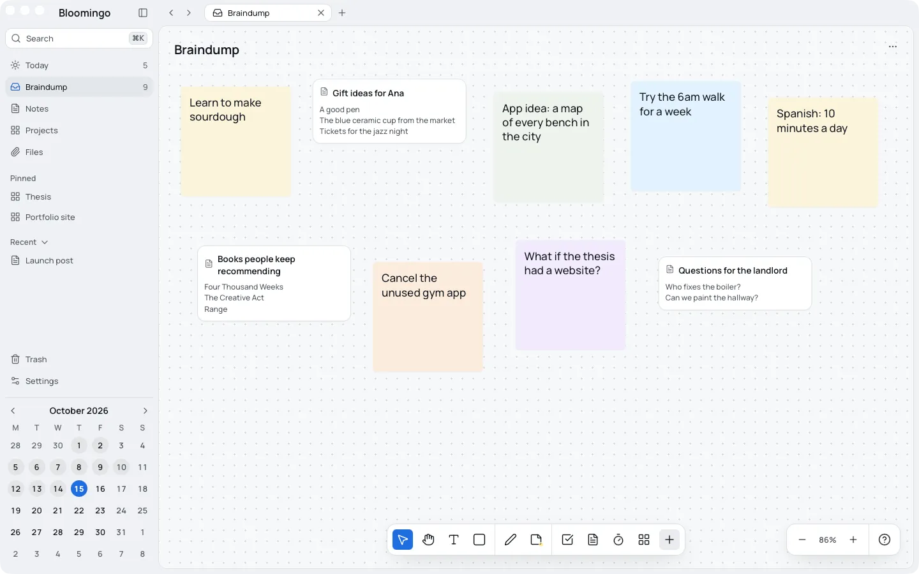919x574 pixels.
Task: Select October 22 in the calendar
Action: point(79,510)
